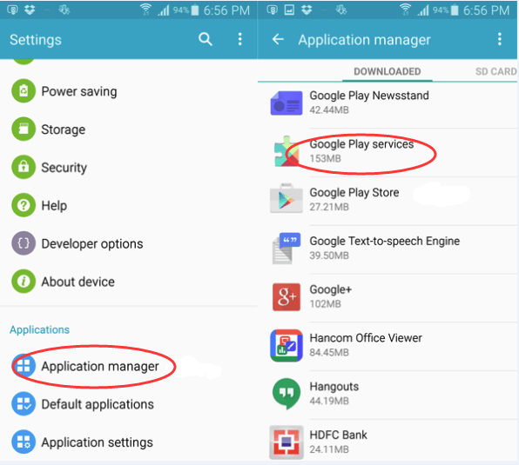
Task: Tap the Google+ icon
Action: (286, 297)
